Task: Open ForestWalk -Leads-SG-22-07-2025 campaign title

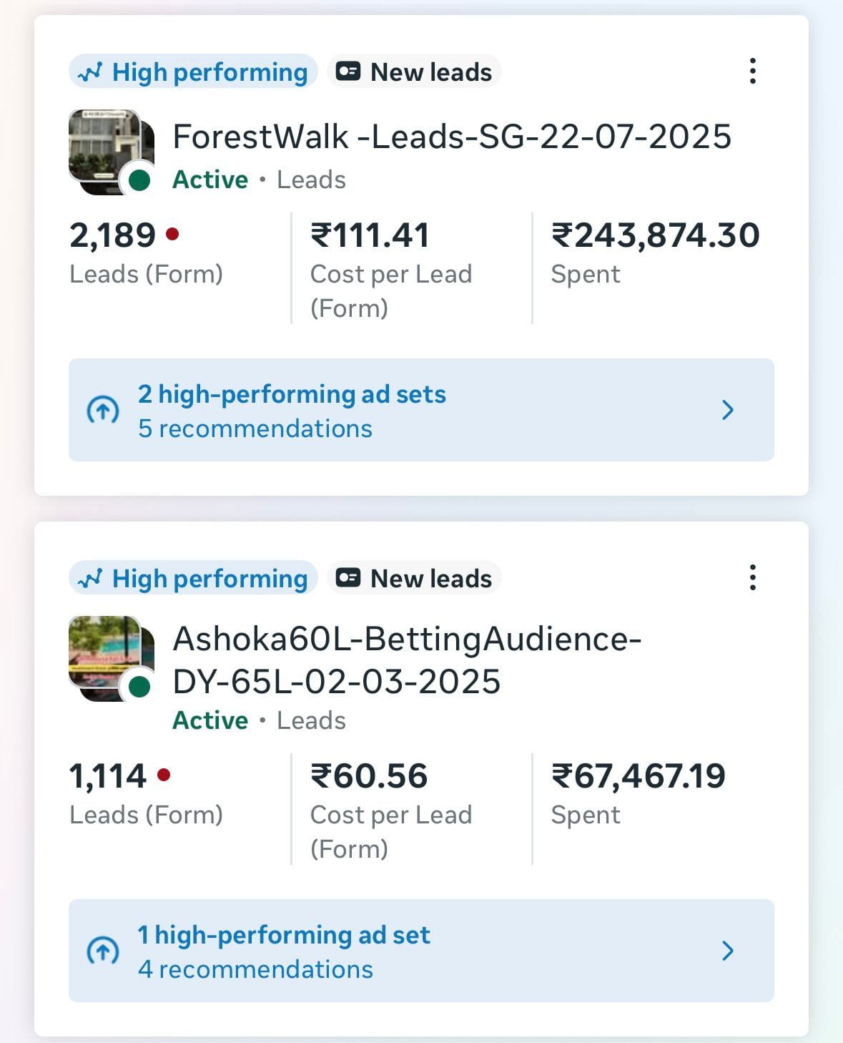Action: click(452, 137)
